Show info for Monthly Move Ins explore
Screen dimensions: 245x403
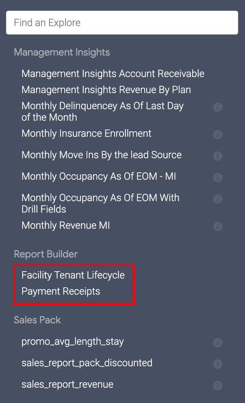coord(217,156)
